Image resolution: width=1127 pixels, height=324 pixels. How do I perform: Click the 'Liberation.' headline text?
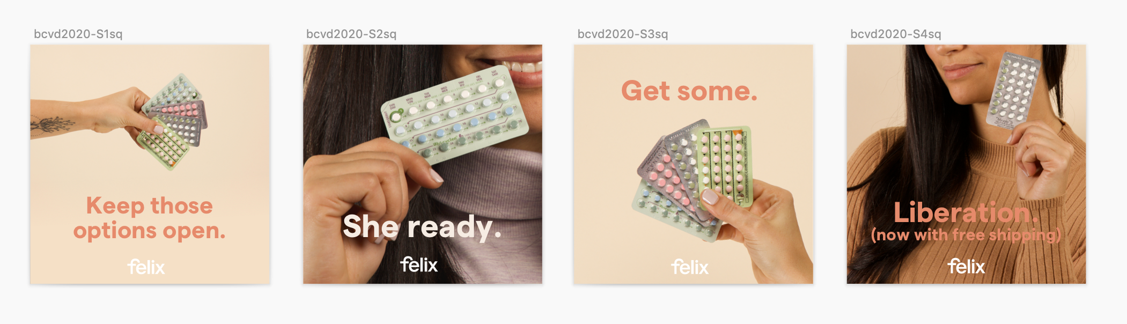966,212
